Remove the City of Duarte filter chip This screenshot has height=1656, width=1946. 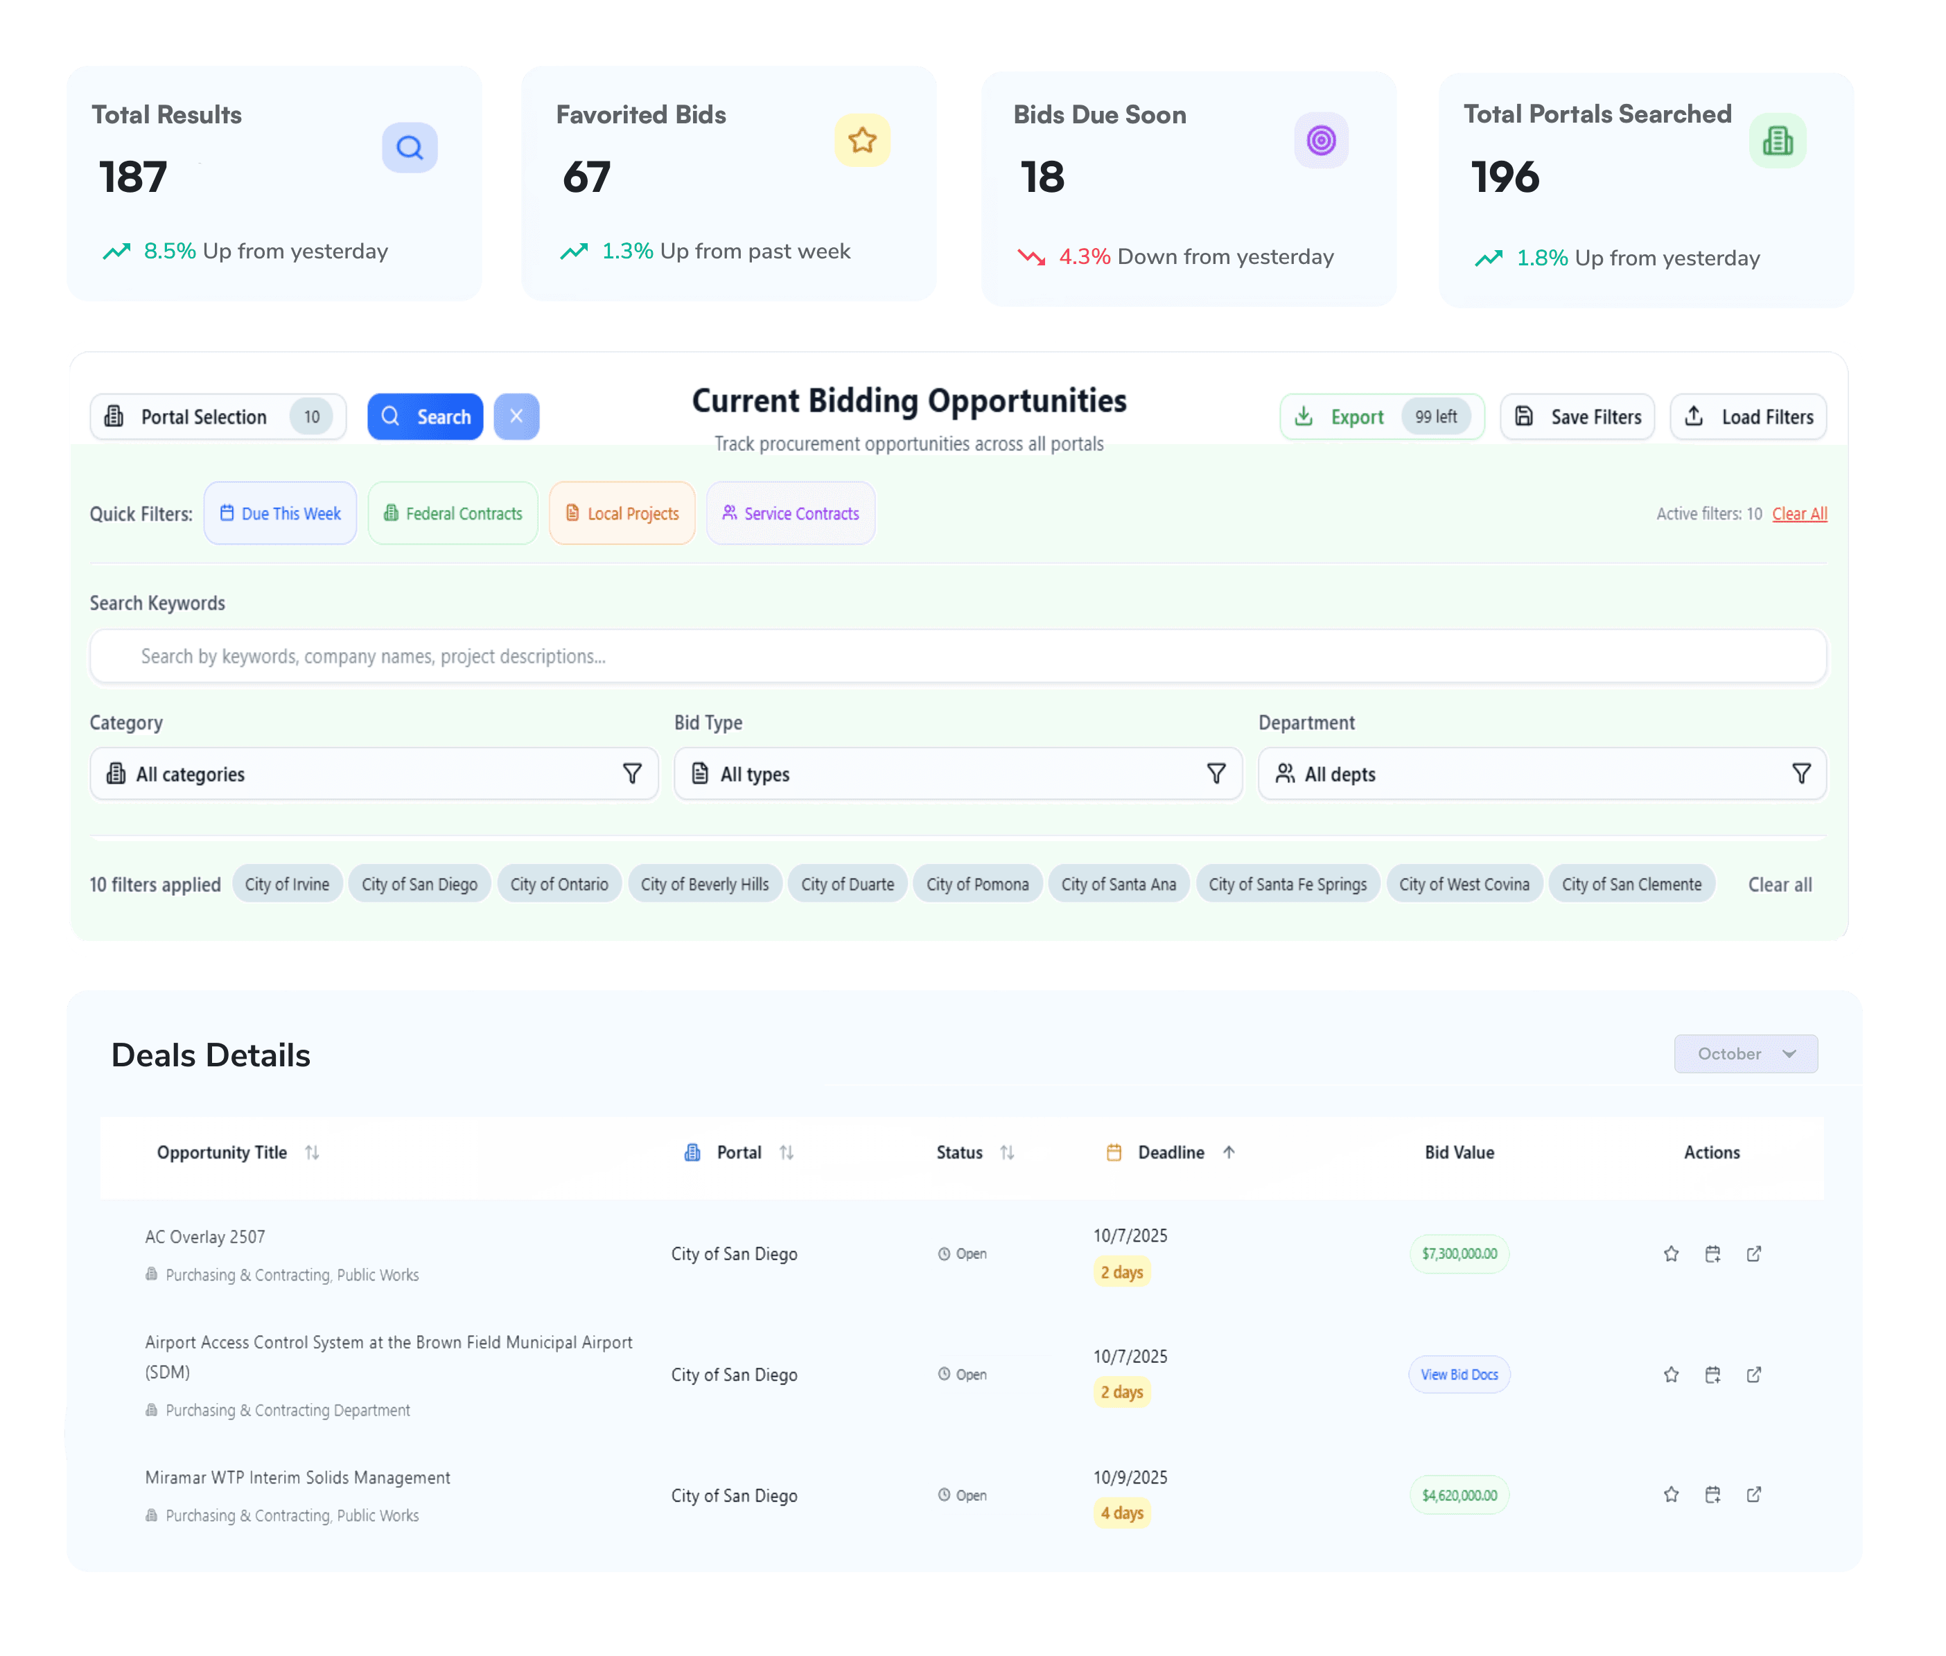[x=847, y=884]
